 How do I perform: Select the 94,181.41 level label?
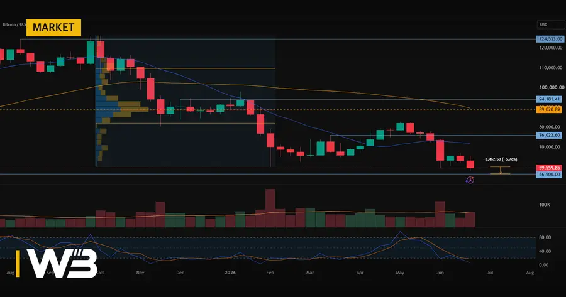pos(549,99)
